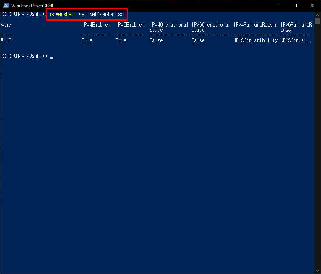The width and height of the screenshot is (321, 274).
Task: Click the 'Windows PowerShell' title text
Action: 32,6
